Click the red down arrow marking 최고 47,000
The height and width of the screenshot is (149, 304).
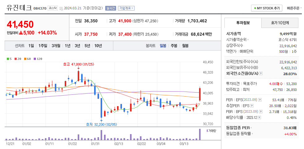(78, 68)
